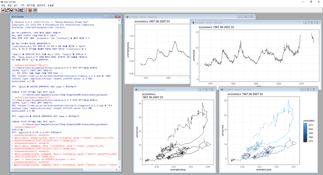323x175 pixels.
Task: Click the Copy and paste toolbar icon
Action: tap(25, 10)
